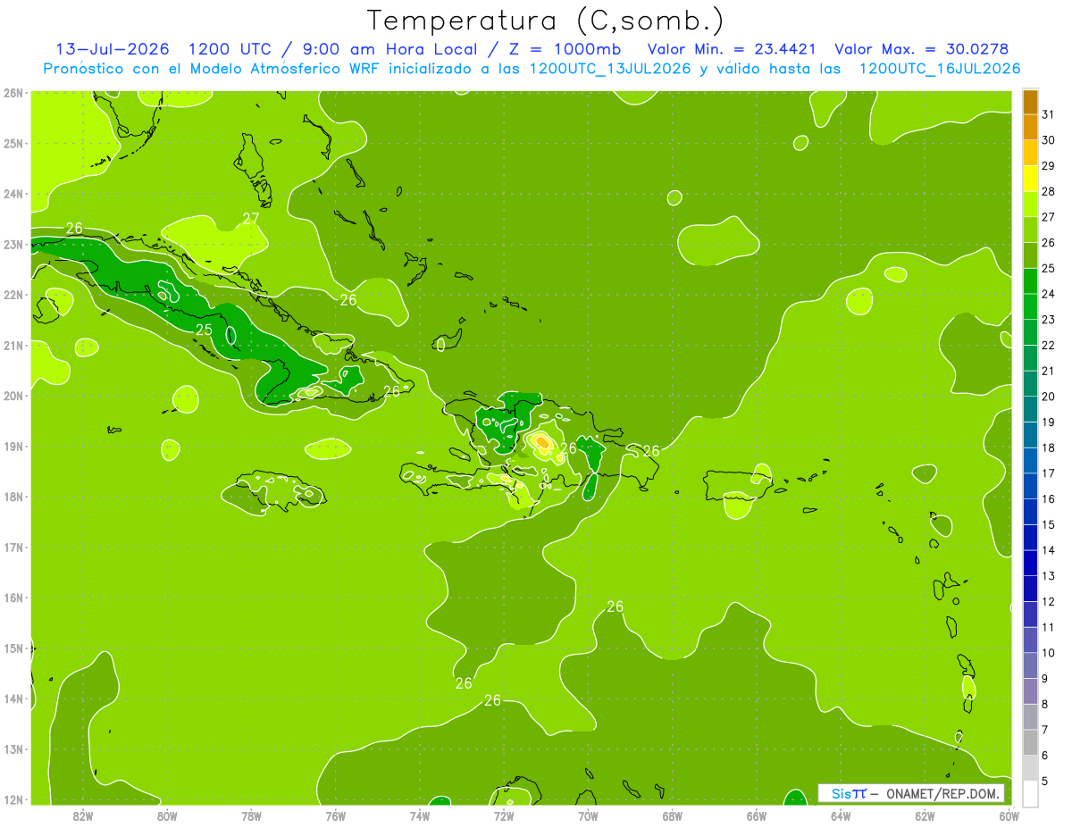Click the legend swatch between 25 and 26
1072x828 pixels.
1030,255
